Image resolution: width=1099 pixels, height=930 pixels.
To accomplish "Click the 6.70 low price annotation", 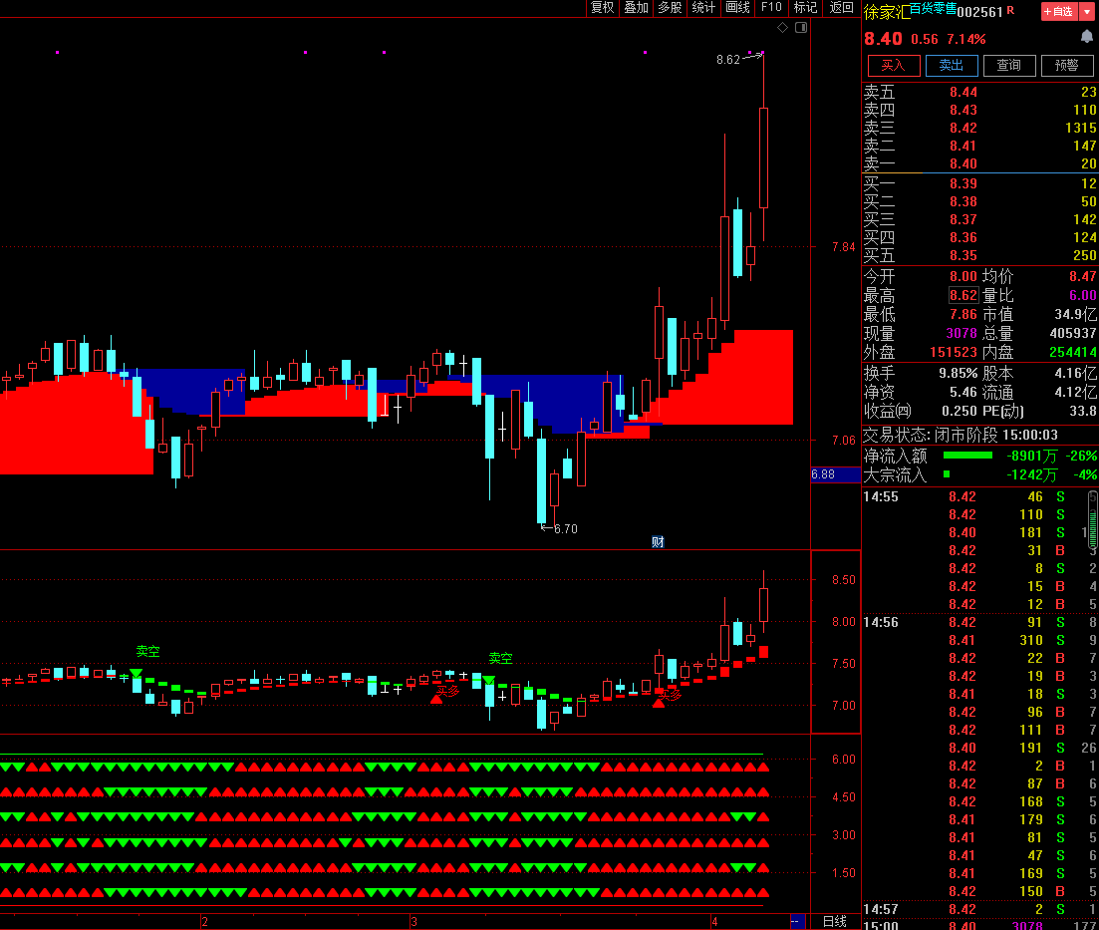I will pyautogui.click(x=566, y=529).
